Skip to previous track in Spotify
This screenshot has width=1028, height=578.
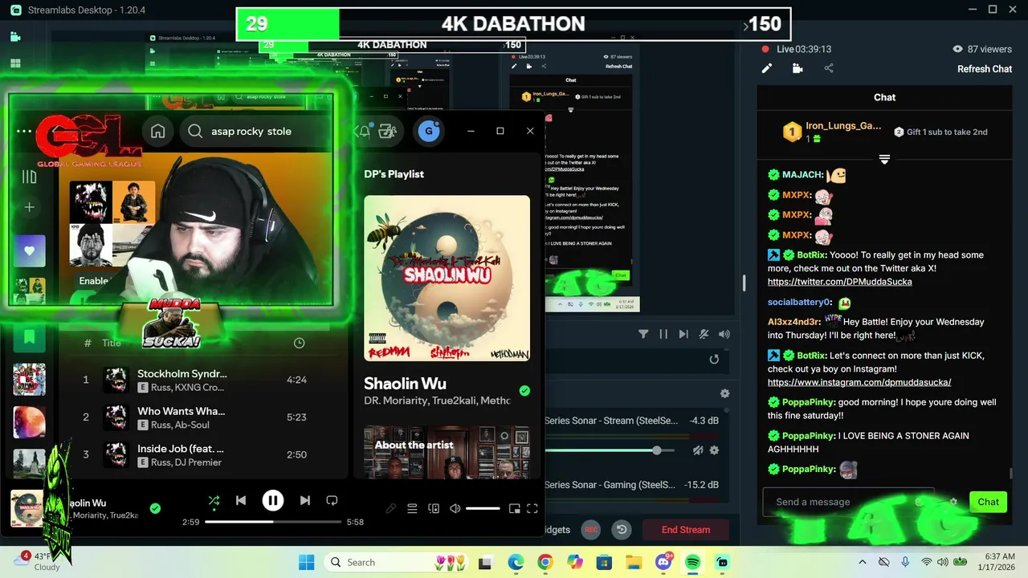(x=241, y=501)
